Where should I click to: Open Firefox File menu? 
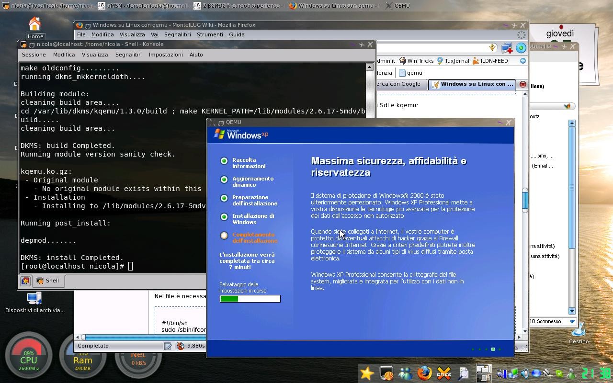pyautogui.click(x=81, y=34)
